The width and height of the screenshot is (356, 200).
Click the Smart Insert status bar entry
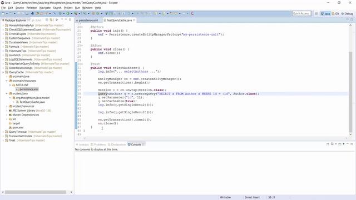click(252, 197)
